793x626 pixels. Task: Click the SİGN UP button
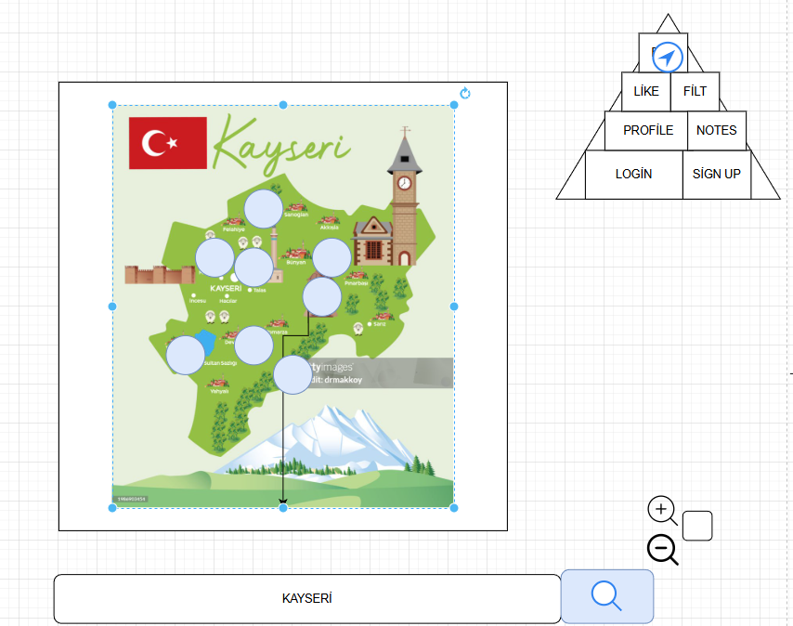[x=717, y=175]
